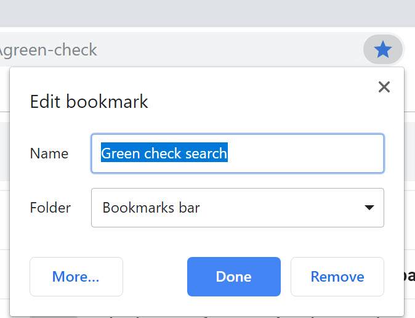Click the blank dialog area below Folder dropdown
Image resolution: width=415 pixels, height=318 pixels.
point(206,242)
